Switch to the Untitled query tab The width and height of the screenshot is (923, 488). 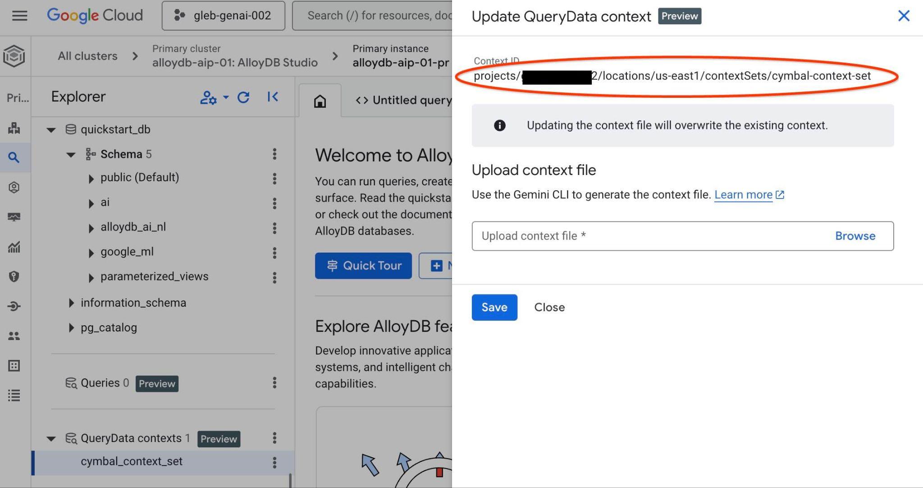(x=403, y=100)
